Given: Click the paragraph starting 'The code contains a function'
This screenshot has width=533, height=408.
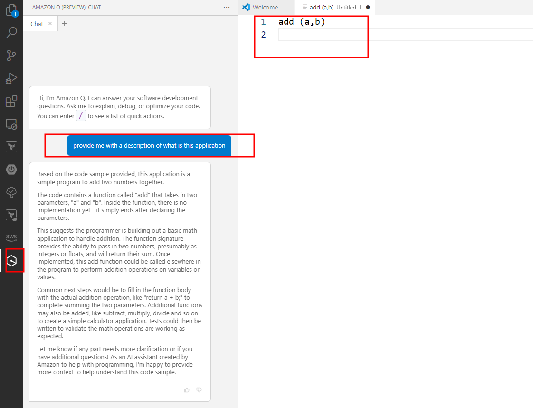Looking at the screenshot, I should coord(117,207).
